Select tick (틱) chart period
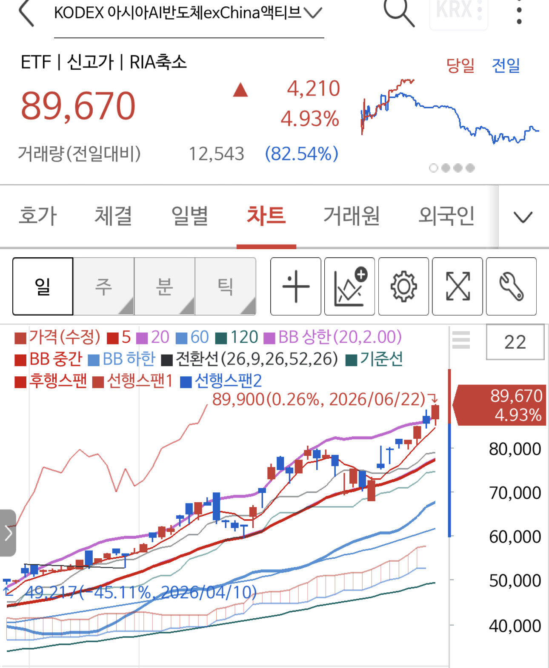Image resolution: width=549 pixels, height=668 pixels. (x=226, y=286)
